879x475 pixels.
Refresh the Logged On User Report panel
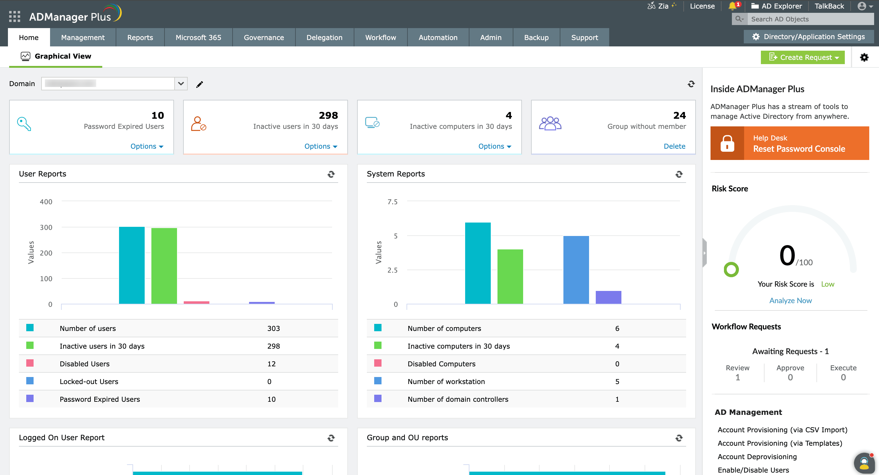331,438
